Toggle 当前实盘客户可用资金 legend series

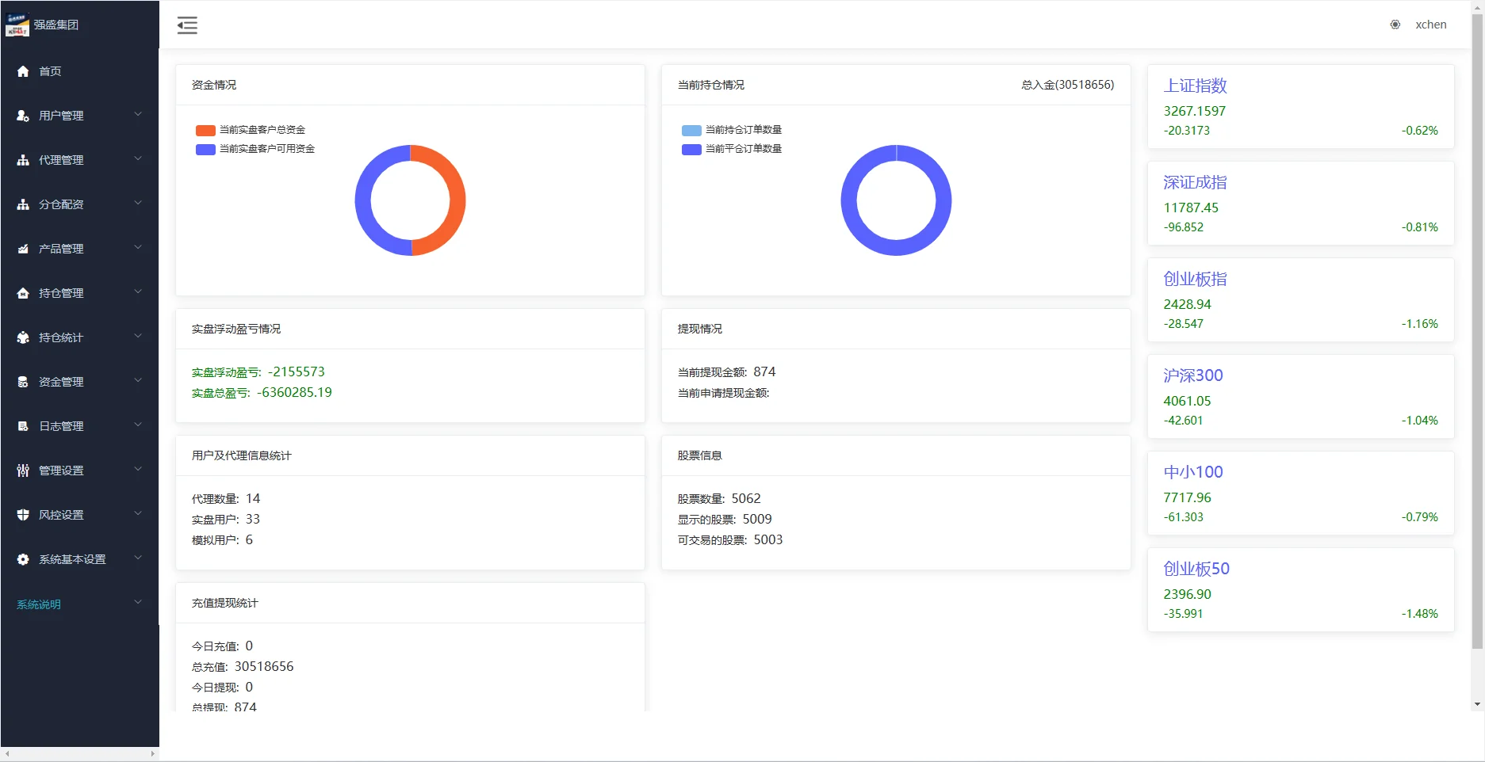tap(255, 149)
